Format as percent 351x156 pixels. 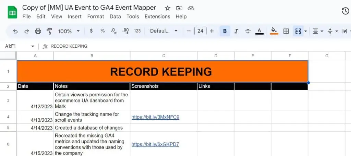pos(102,31)
